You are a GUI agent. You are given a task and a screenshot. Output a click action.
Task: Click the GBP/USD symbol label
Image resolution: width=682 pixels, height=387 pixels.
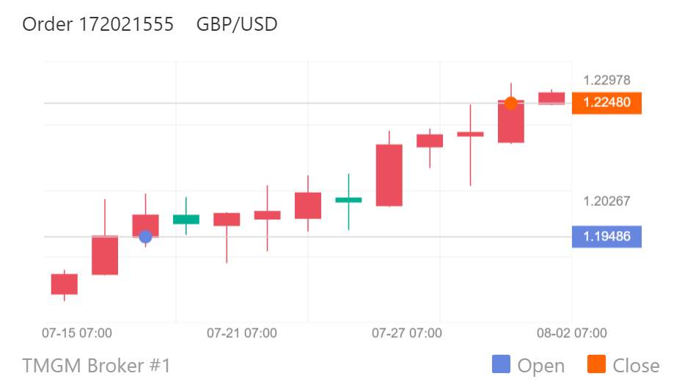(237, 24)
